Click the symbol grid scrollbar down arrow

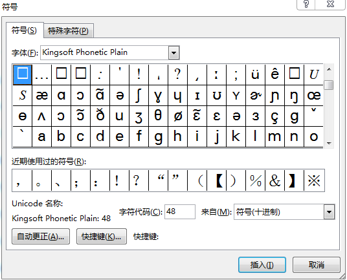click(329, 144)
